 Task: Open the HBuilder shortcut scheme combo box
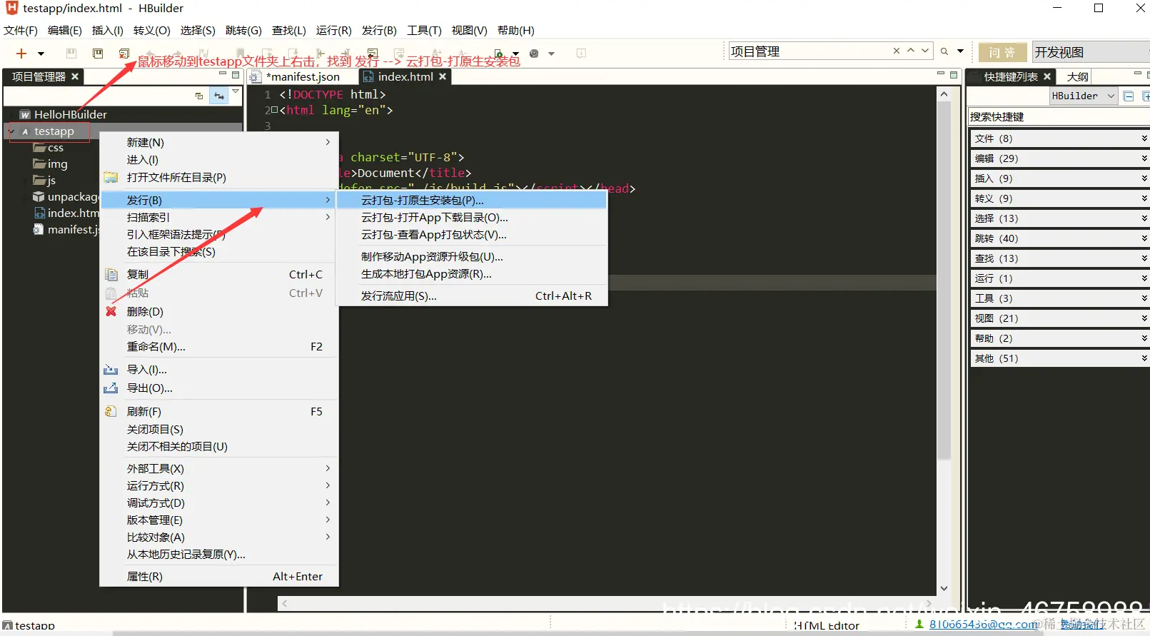1083,96
